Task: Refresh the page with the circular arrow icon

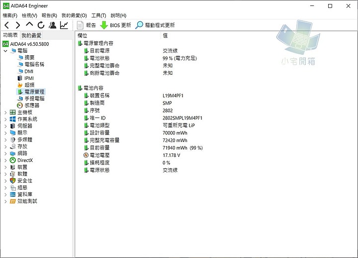Action: click(41, 25)
